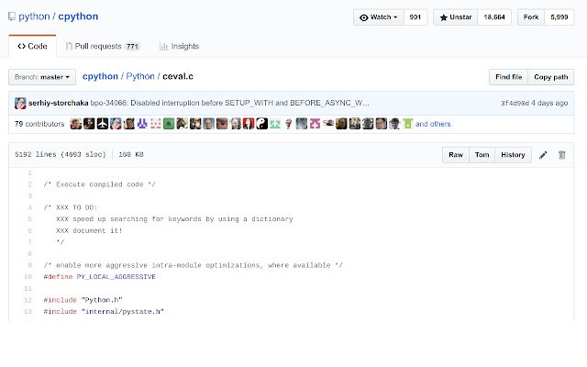
Task: Open the cpython repository link
Action: (x=78, y=17)
